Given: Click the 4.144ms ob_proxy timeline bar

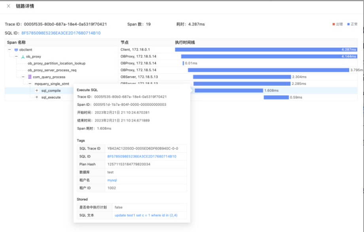Looking at the screenshot, I should coord(269,57).
